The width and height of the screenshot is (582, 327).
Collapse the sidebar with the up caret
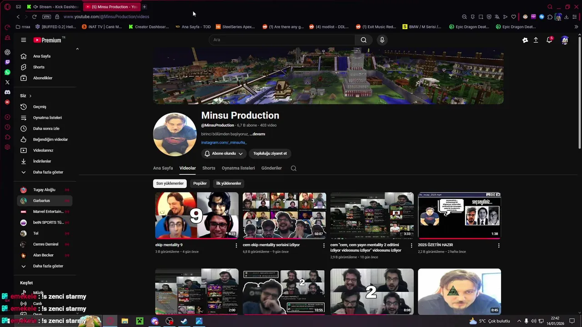(x=77, y=49)
